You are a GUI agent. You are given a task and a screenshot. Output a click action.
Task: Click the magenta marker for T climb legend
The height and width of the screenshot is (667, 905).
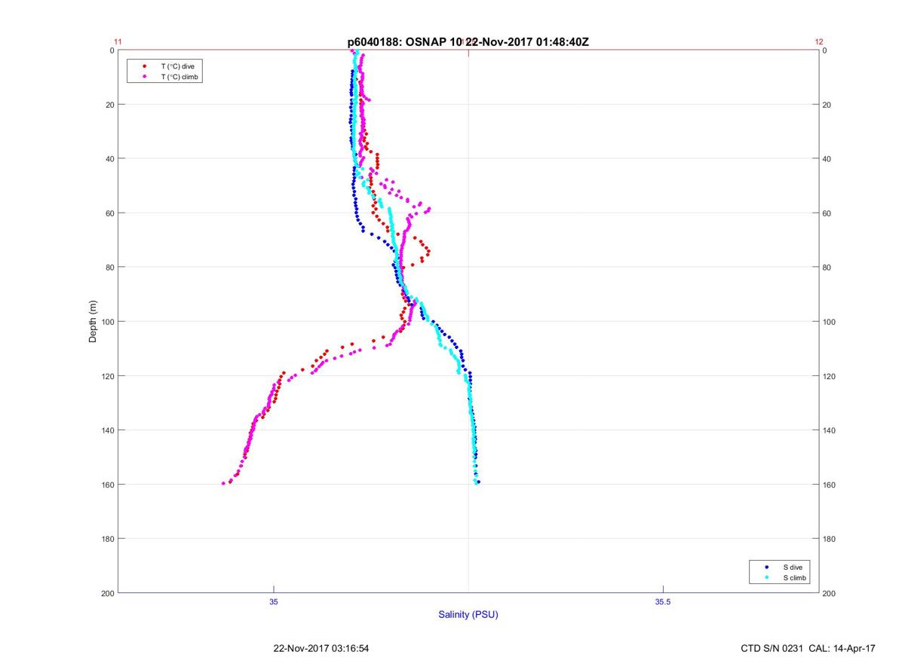click(x=144, y=77)
